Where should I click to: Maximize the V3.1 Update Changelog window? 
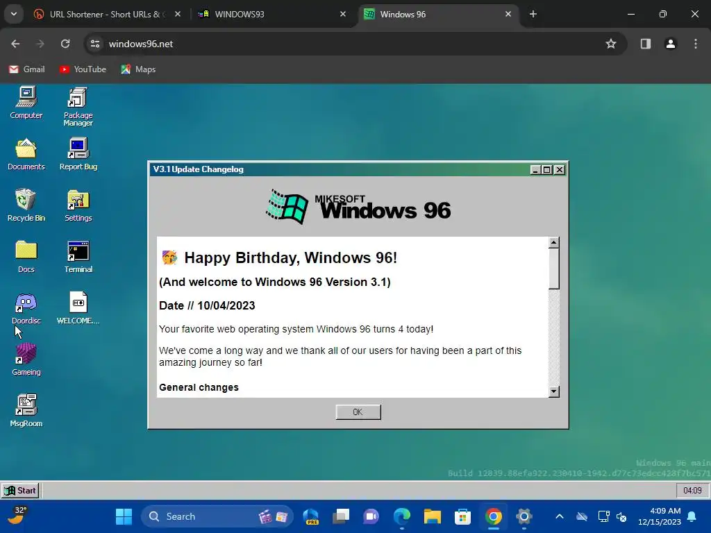[x=547, y=169]
